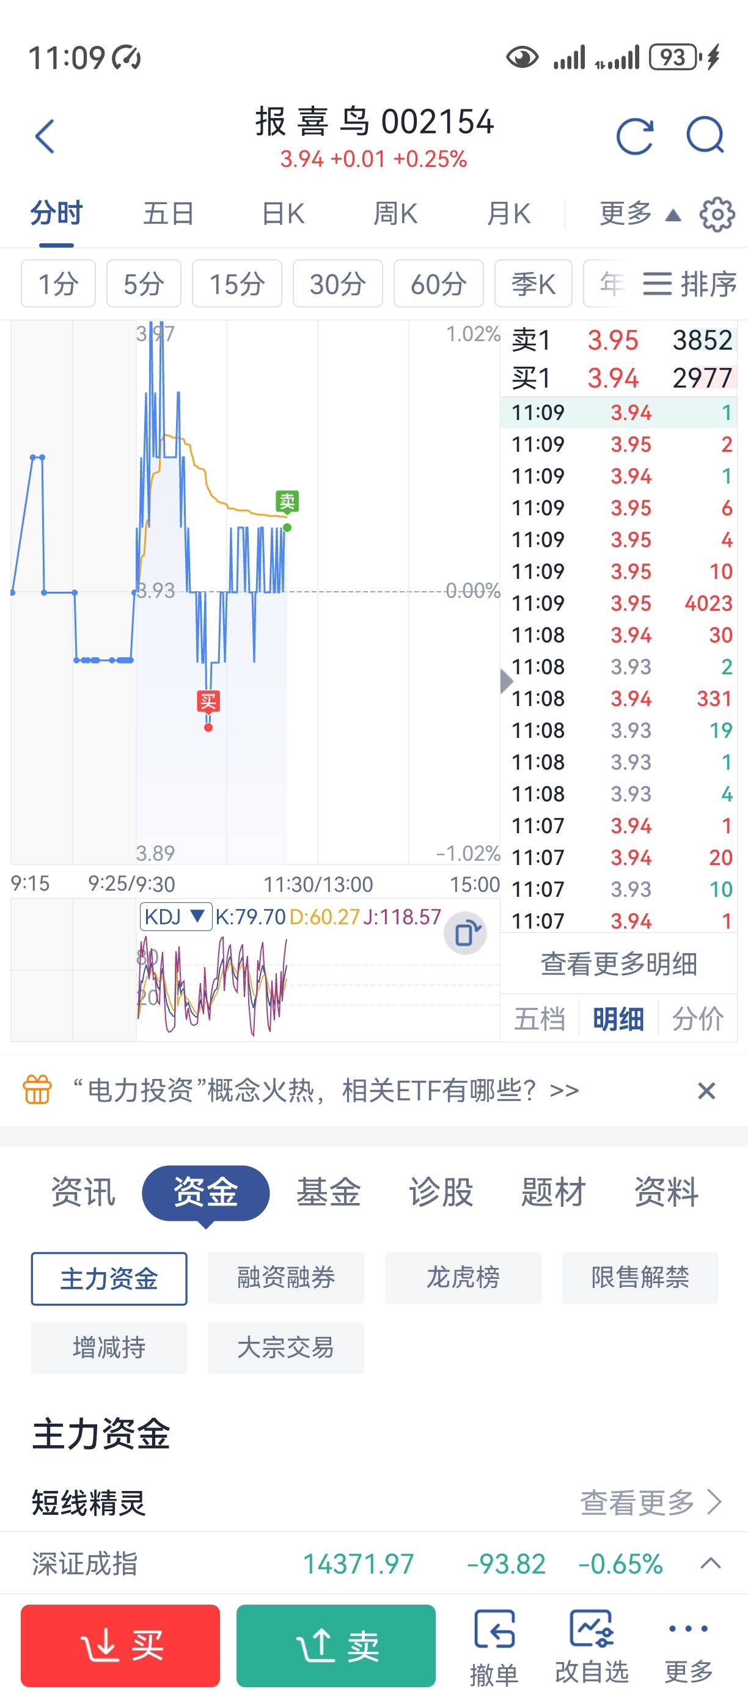Tap the green 卖 marker on chart
This screenshot has width=748, height=1697.
point(287,502)
